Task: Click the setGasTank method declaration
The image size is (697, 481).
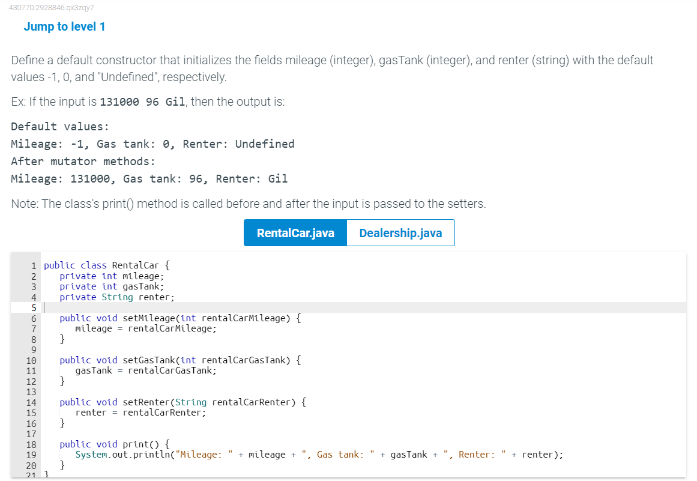Action: (x=149, y=360)
